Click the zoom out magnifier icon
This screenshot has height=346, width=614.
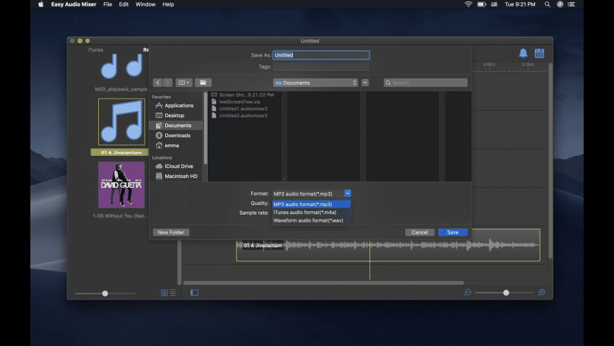click(467, 292)
